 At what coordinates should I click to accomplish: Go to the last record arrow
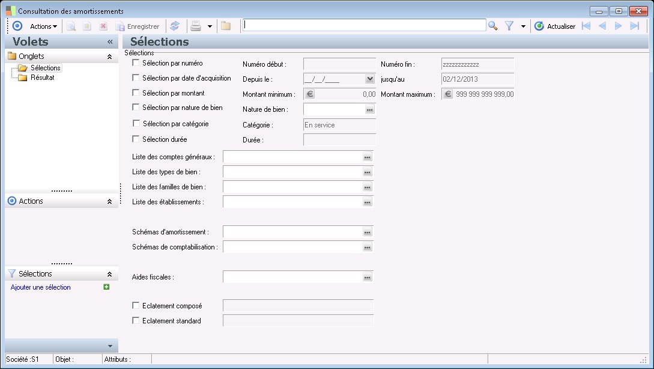pyautogui.click(x=634, y=26)
